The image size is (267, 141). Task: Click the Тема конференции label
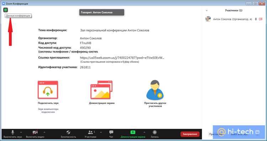tap(53, 30)
